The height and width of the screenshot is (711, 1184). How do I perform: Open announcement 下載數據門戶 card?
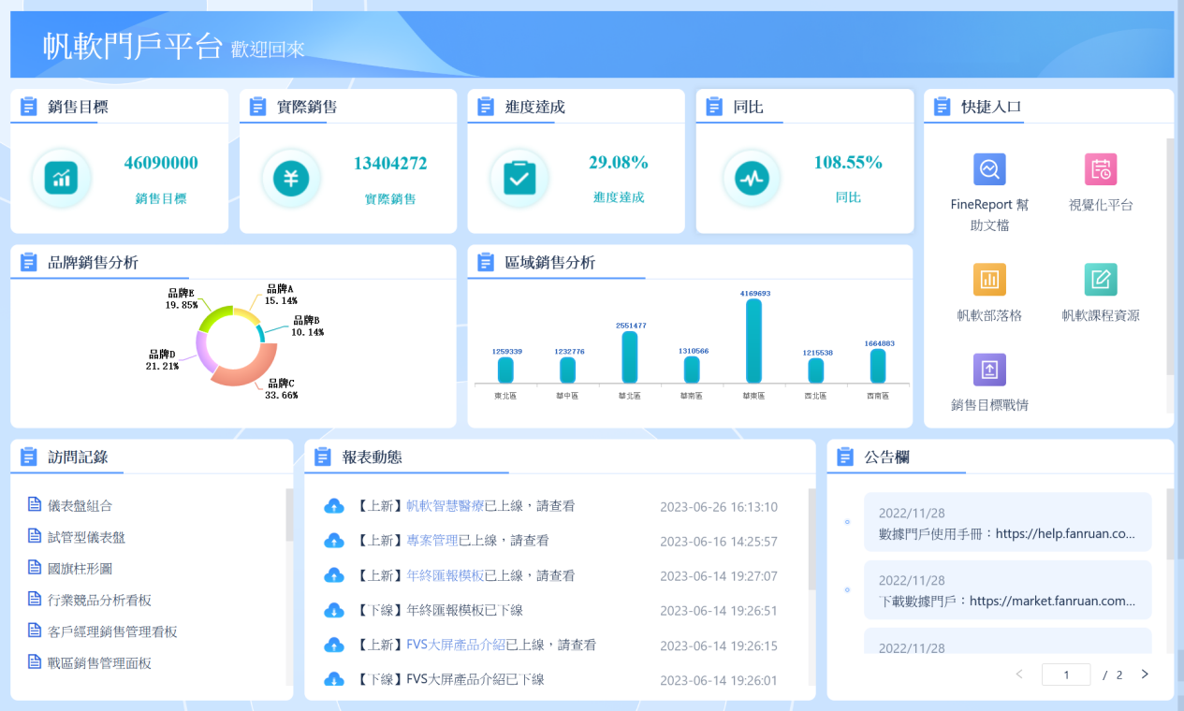tap(1008, 590)
